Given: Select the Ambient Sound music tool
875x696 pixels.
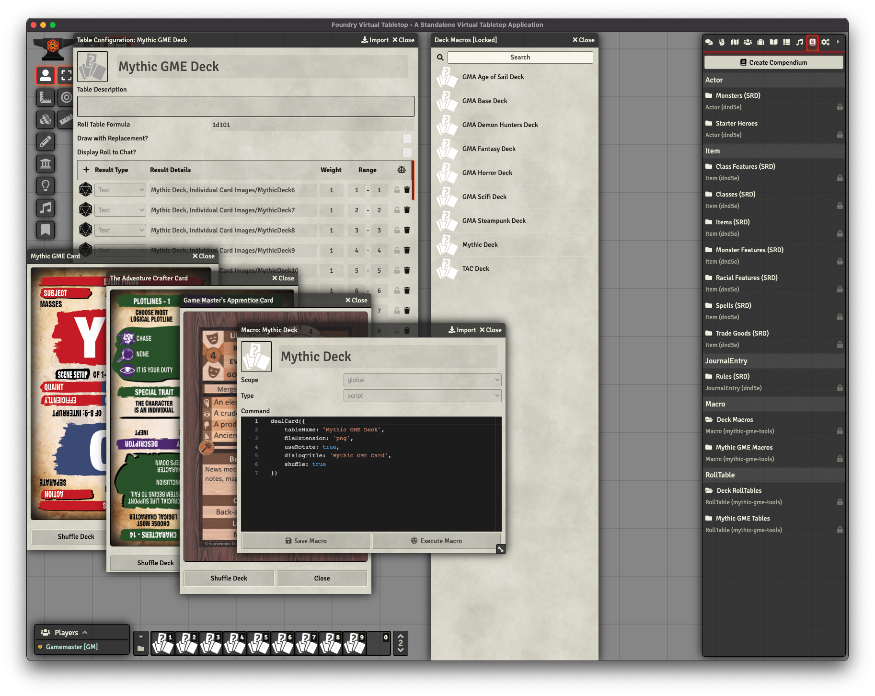Looking at the screenshot, I should click(46, 208).
